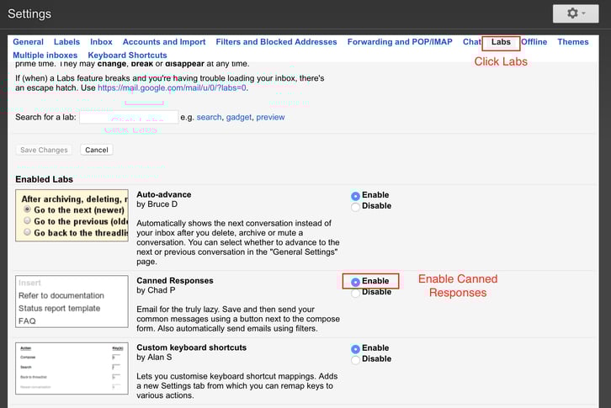This screenshot has height=408, width=611.
Task: Open the Keyboard Shortcuts tab
Action: [x=127, y=55]
